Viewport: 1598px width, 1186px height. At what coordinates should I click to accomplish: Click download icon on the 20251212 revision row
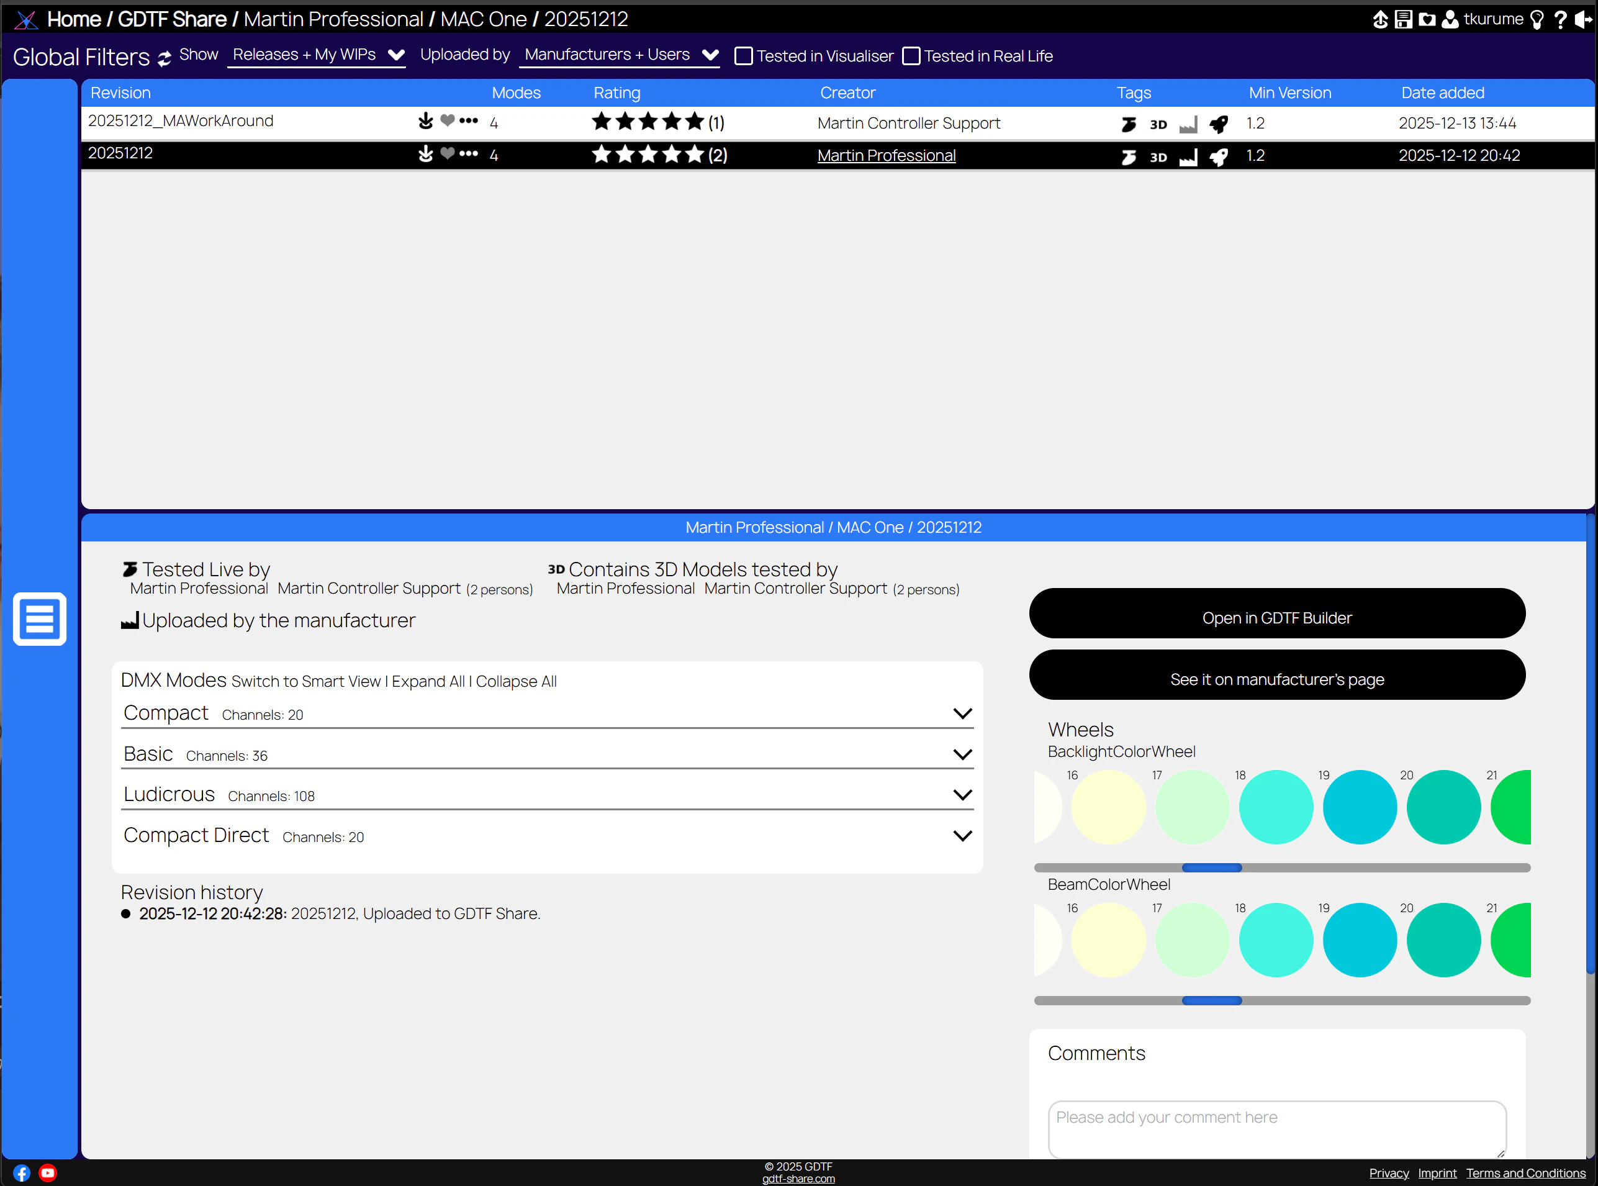(x=426, y=153)
